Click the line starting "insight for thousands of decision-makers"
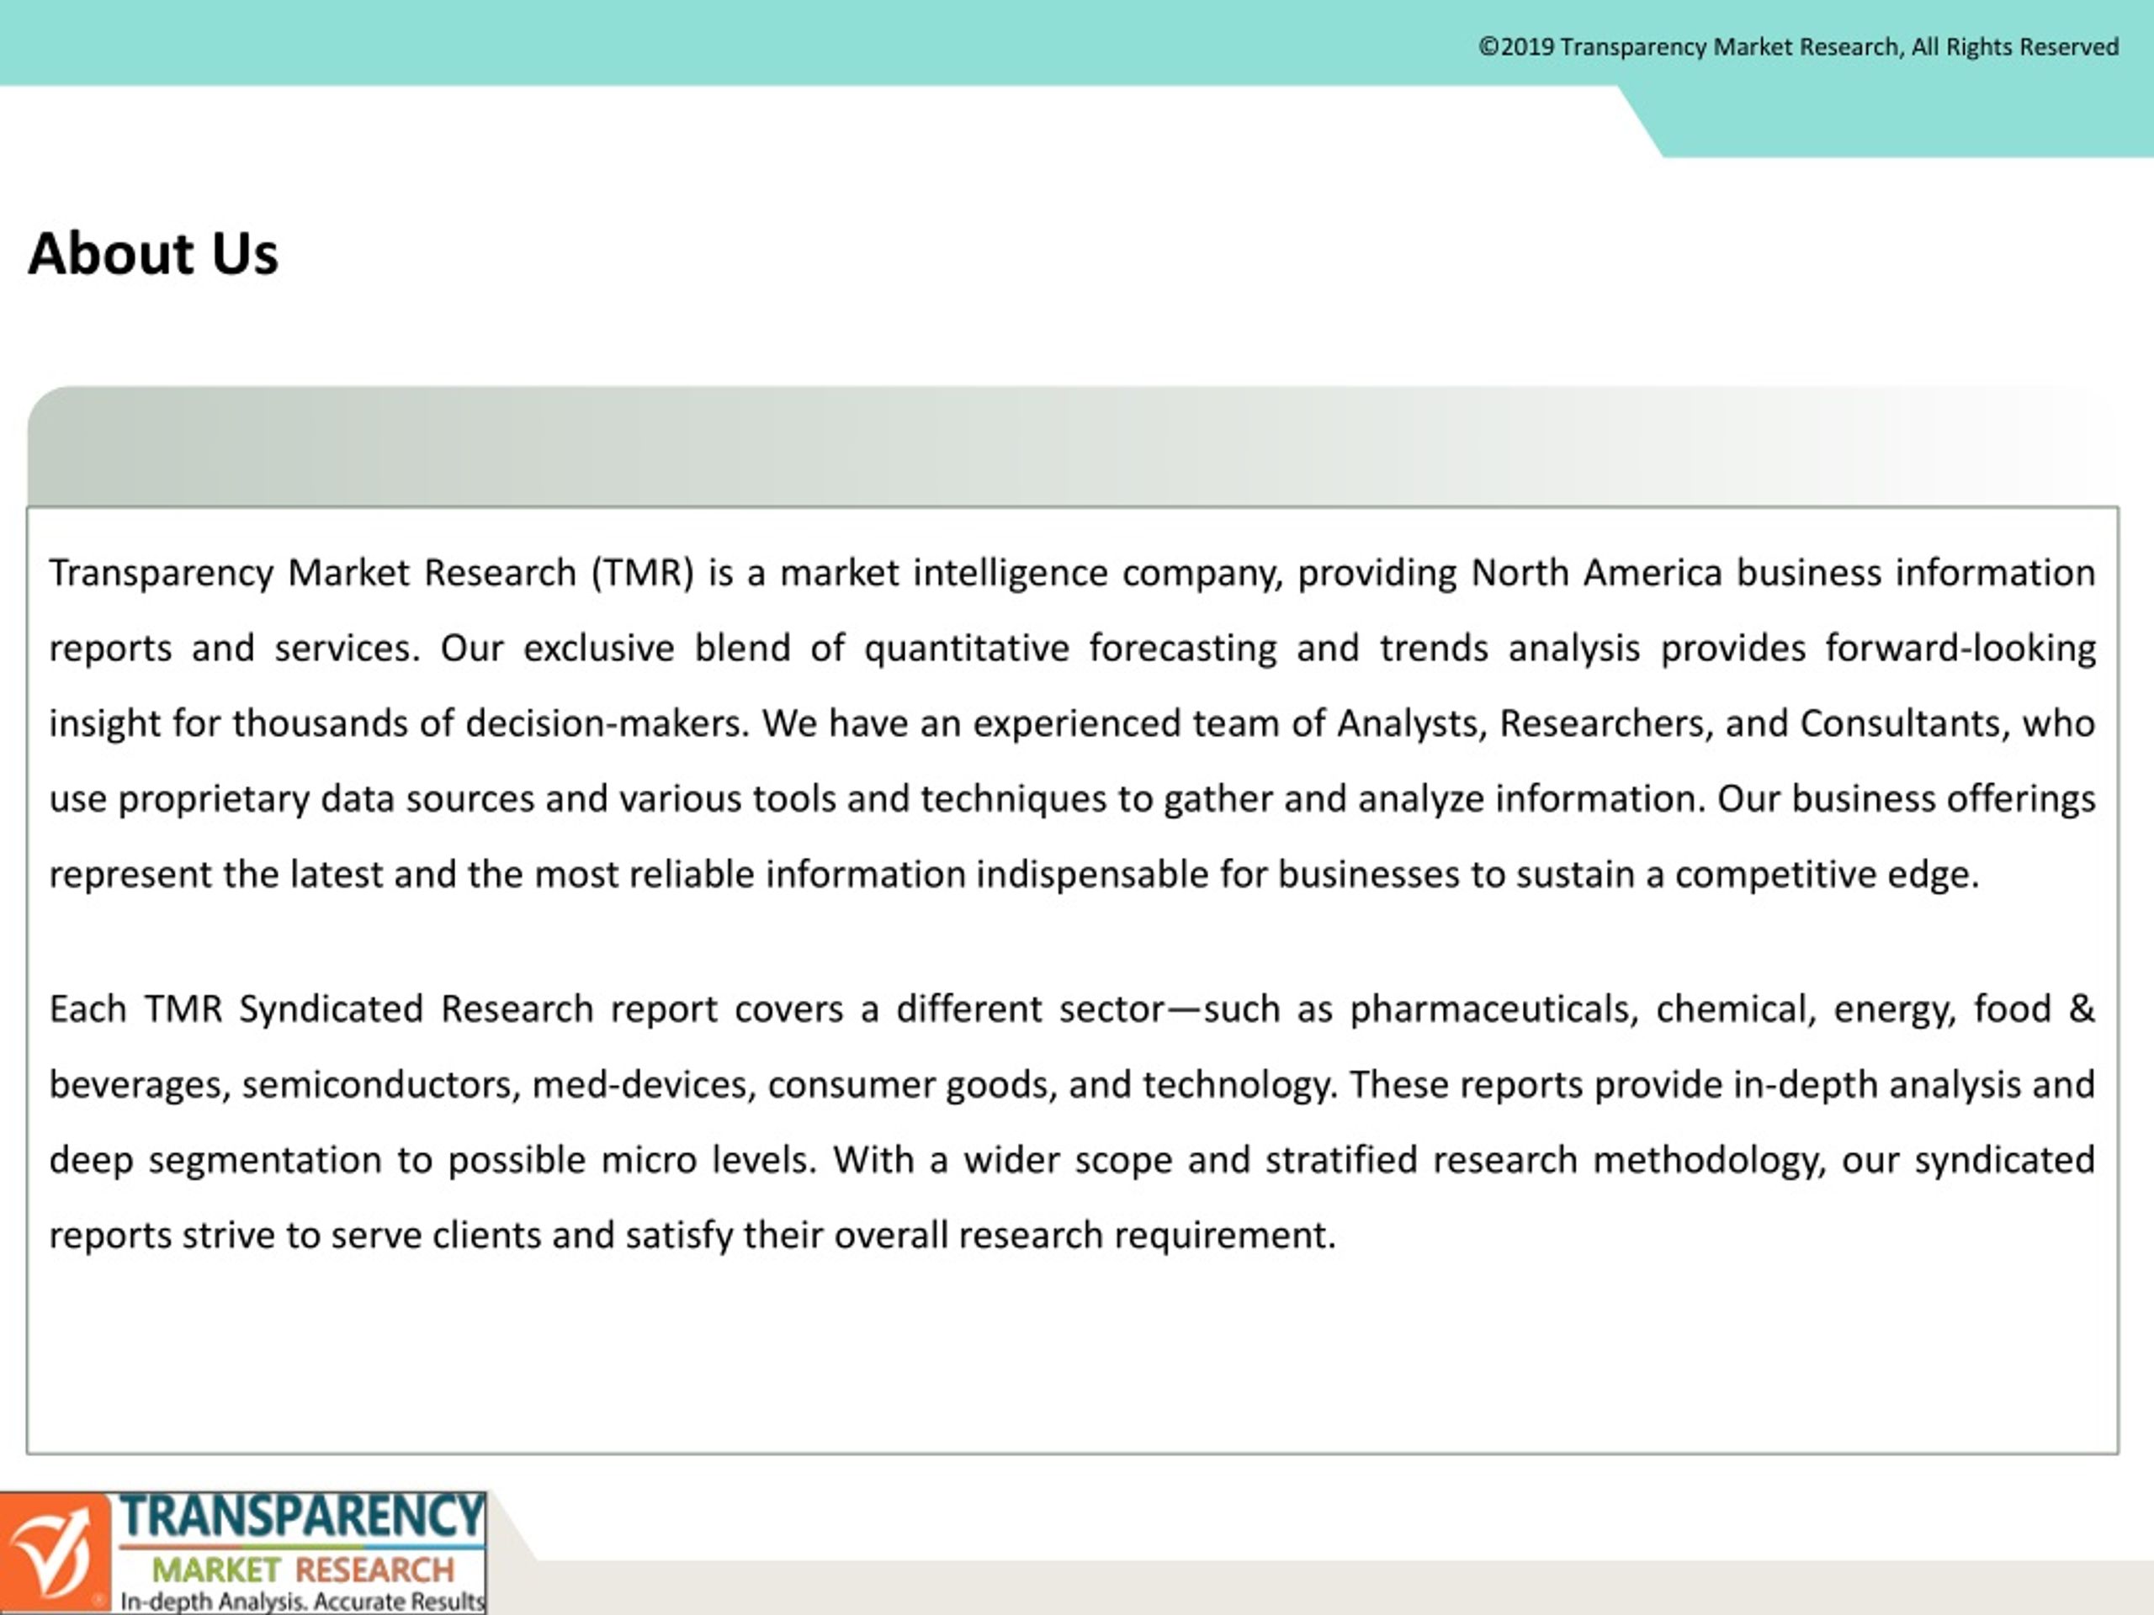Viewport: 2154px width, 1615px height. tap(1072, 724)
